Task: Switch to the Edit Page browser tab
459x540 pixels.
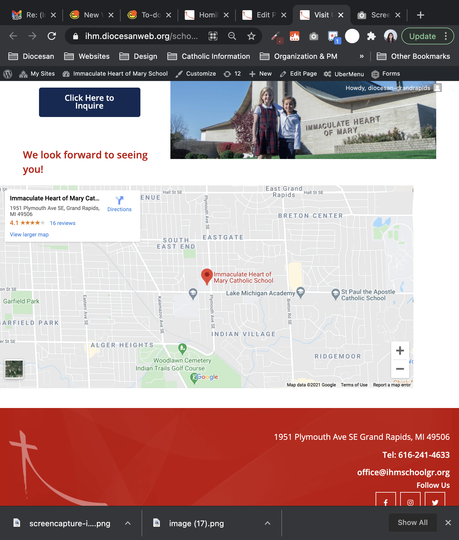Action: [x=264, y=15]
